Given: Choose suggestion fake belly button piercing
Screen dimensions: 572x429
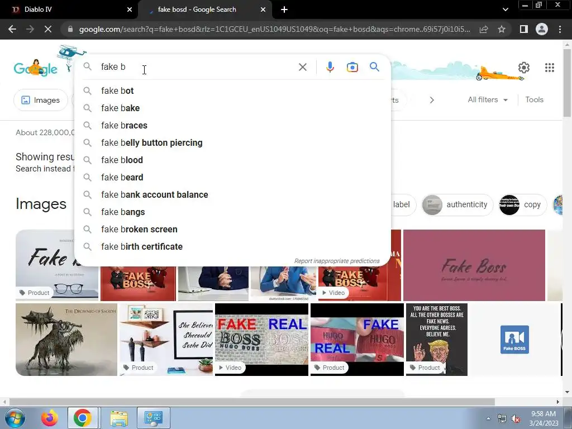Looking at the screenshot, I should pyautogui.click(x=233, y=142).
